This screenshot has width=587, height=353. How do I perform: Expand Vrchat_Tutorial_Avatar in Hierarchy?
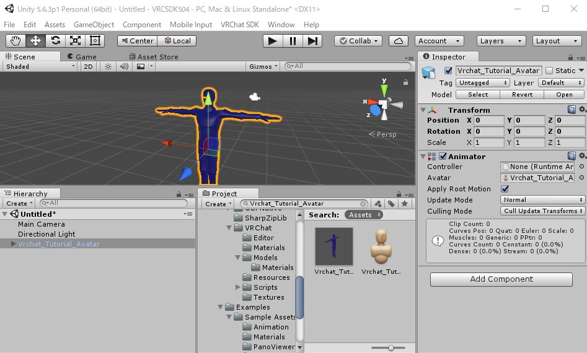tap(13, 244)
